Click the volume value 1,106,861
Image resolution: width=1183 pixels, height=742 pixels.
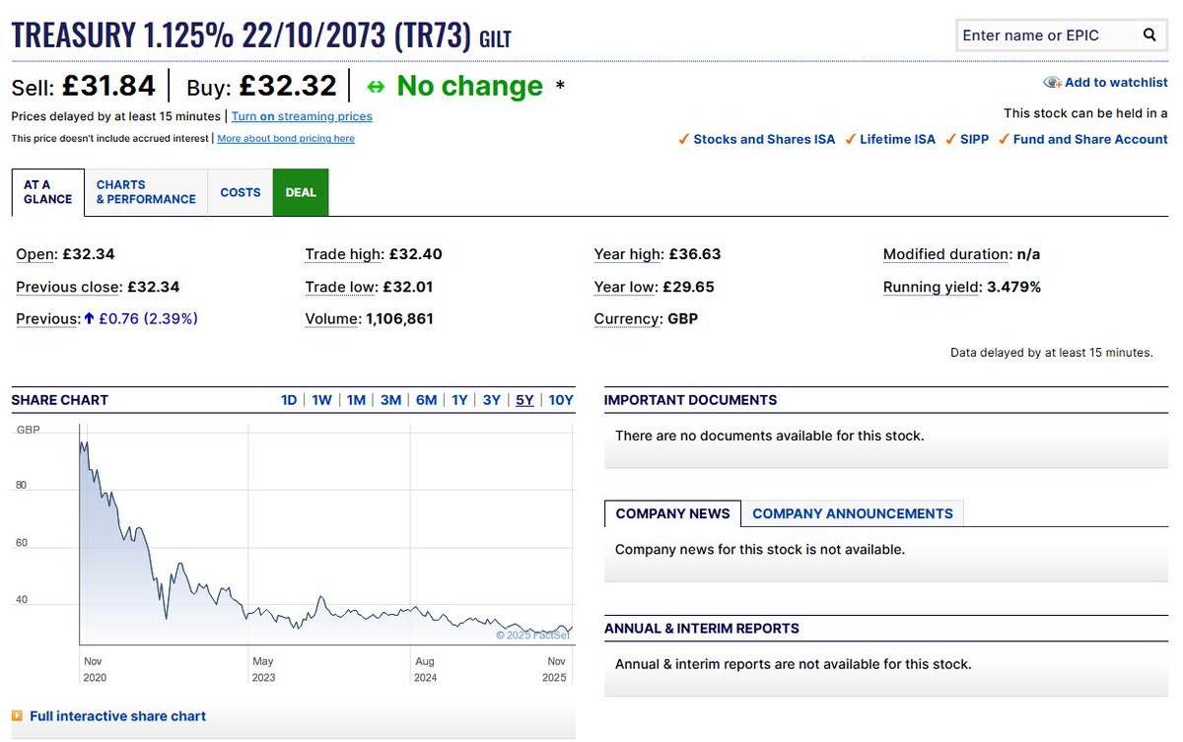pyautogui.click(x=399, y=319)
